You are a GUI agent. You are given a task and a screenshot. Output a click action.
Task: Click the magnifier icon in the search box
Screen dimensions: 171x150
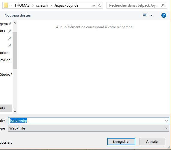point(163,5)
